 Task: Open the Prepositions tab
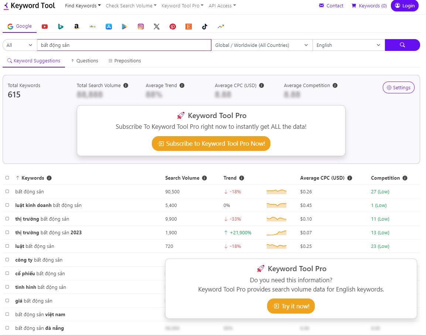[x=125, y=61]
